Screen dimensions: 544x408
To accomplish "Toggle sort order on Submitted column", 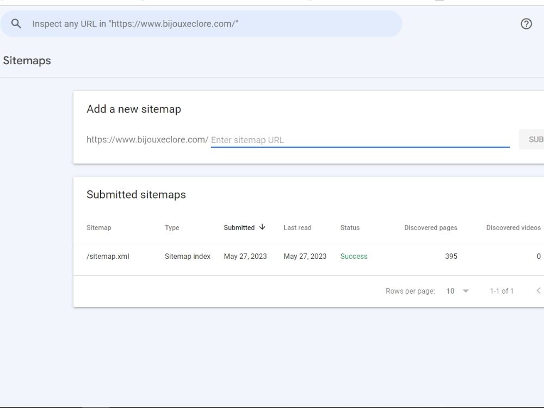I will (x=239, y=227).
